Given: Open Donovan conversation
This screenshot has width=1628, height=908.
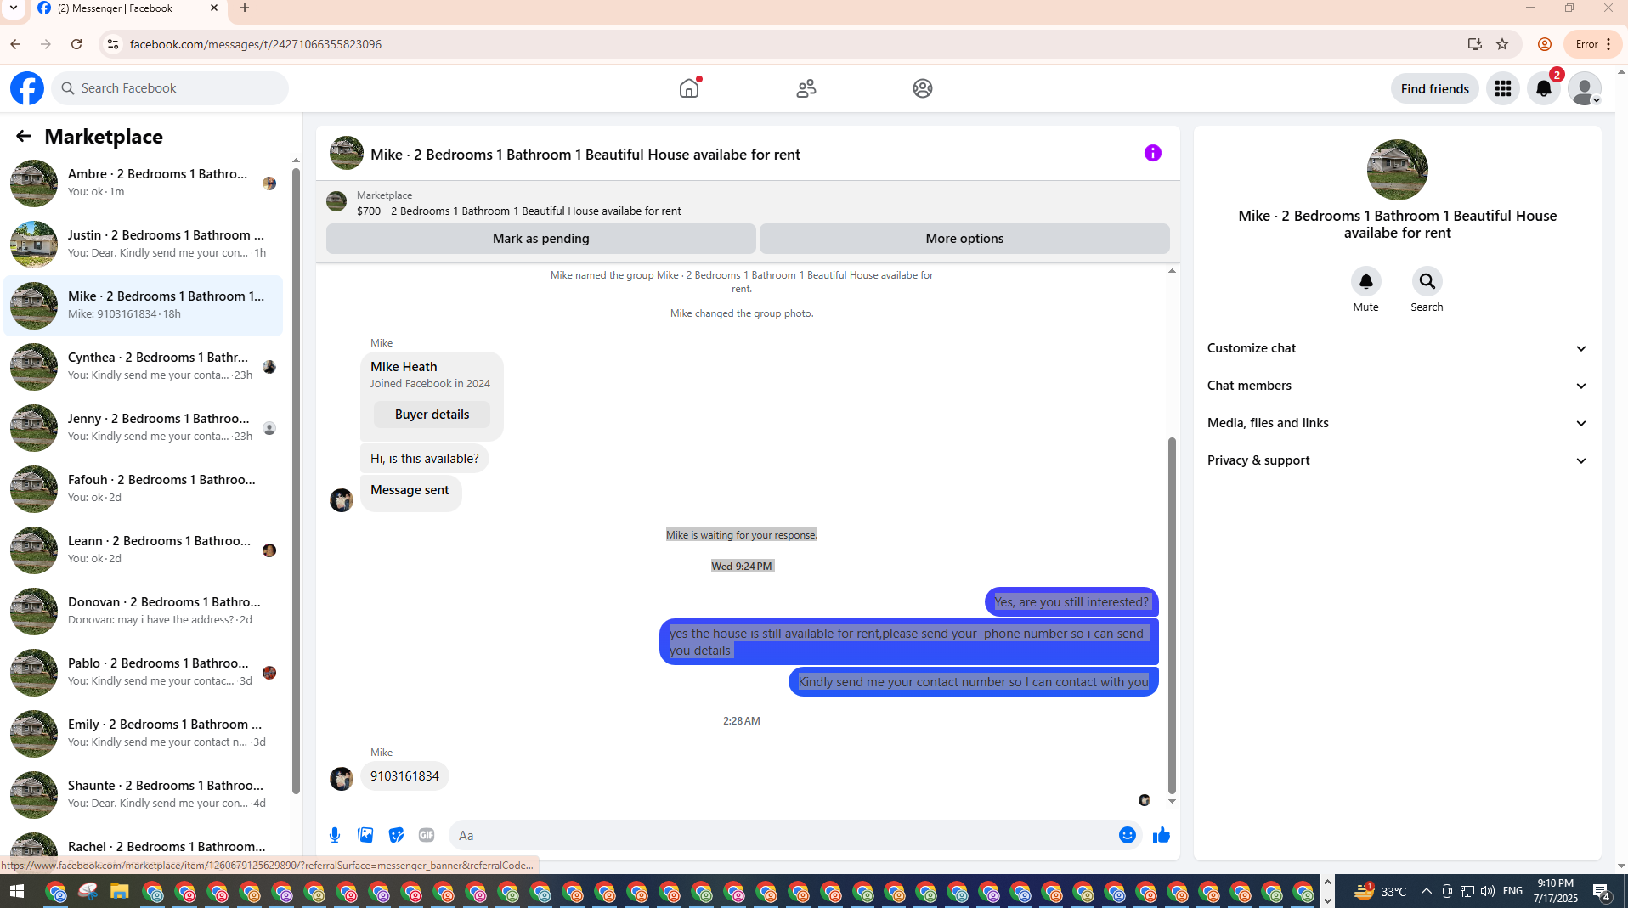Looking at the screenshot, I should click(x=143, y=612).
